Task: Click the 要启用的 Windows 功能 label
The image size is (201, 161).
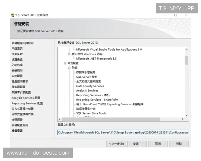Action: click(87, 54)
